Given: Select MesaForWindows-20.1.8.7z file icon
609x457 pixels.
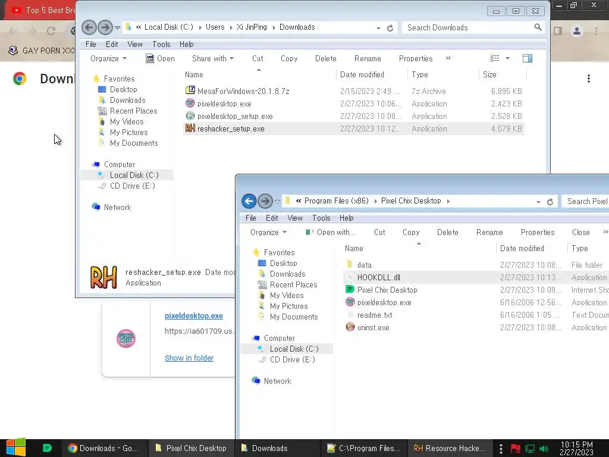Looking at the screenshot, I should click(190, 90).
